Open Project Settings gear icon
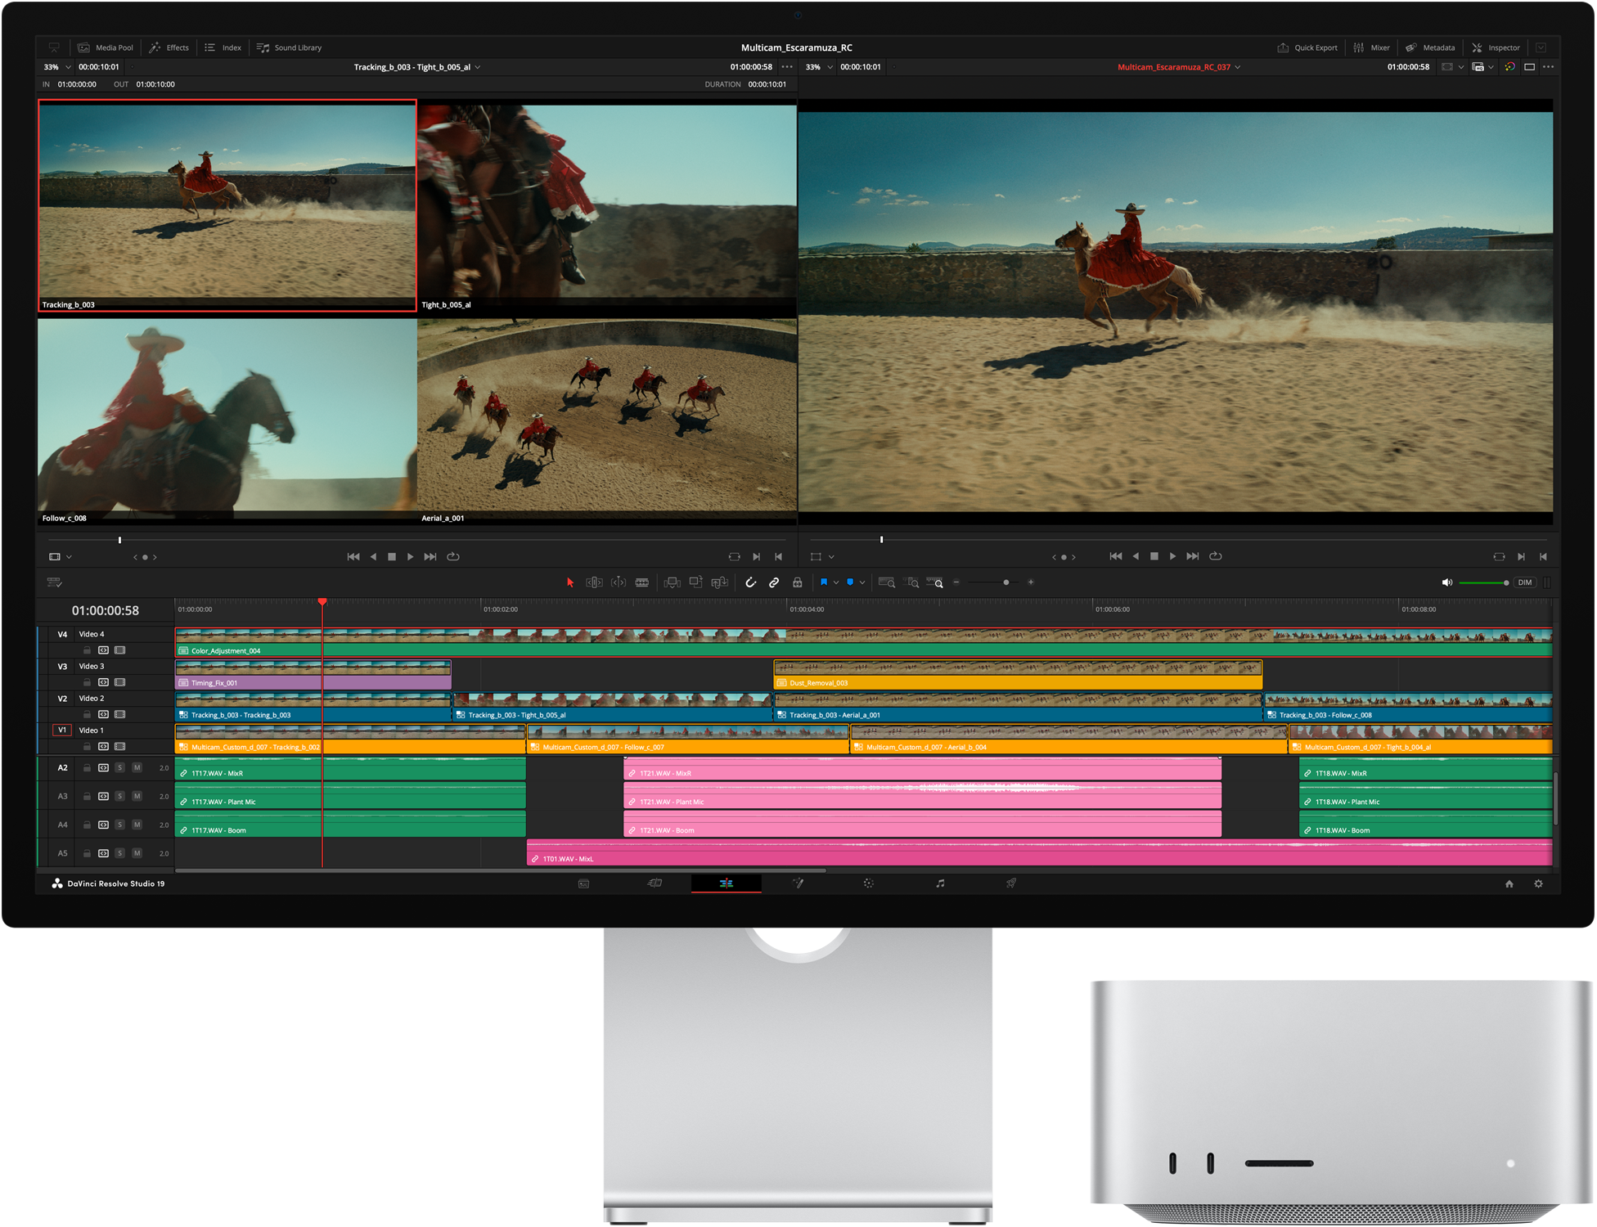1597x1227 pixels. [x=1538, y=883]
